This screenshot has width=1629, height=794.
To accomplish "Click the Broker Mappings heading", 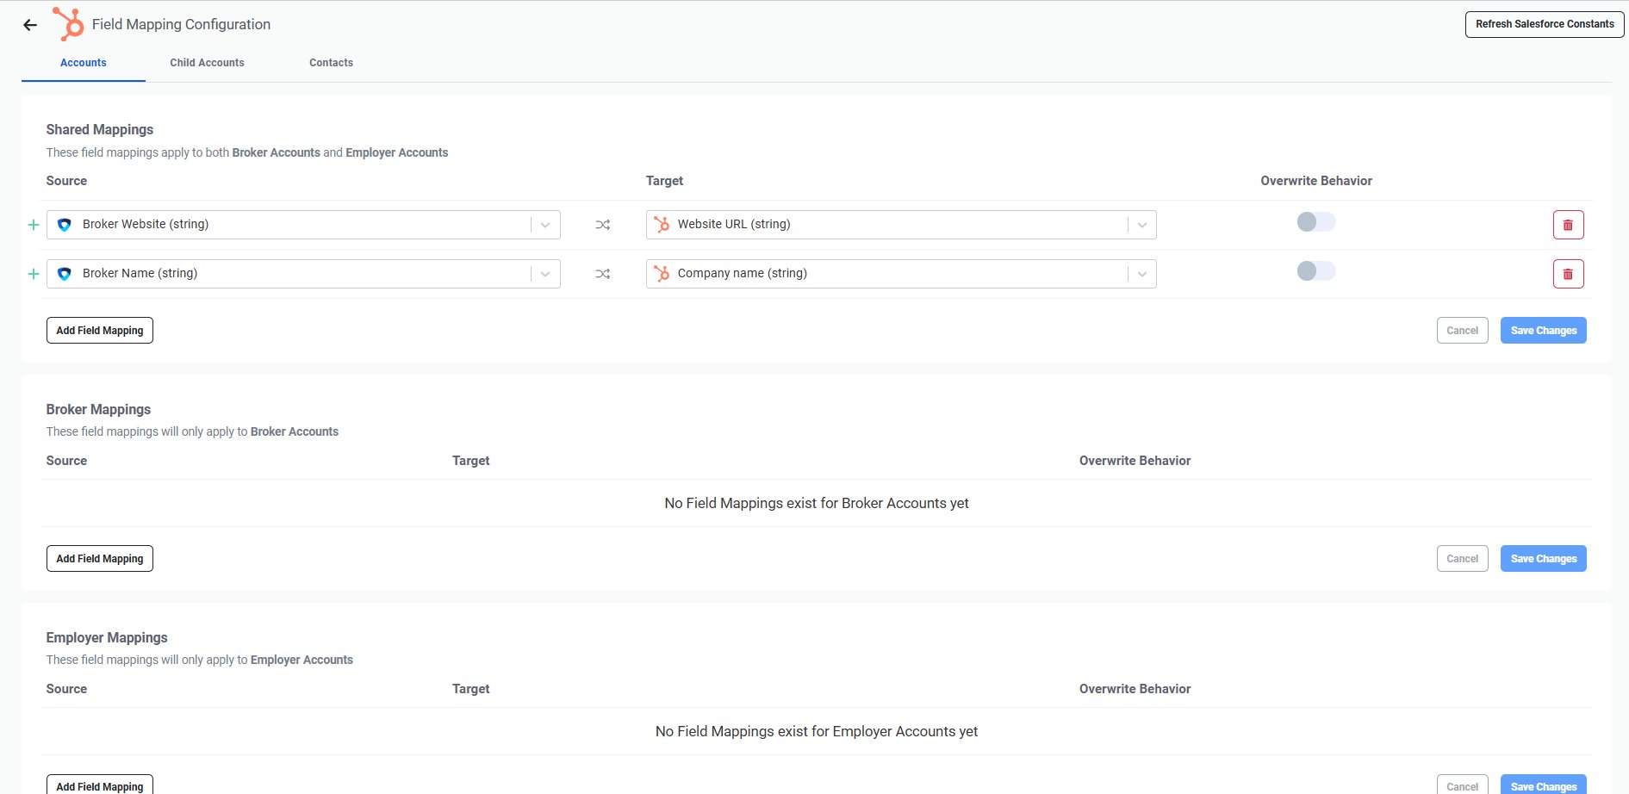I will tap(98, 409).
